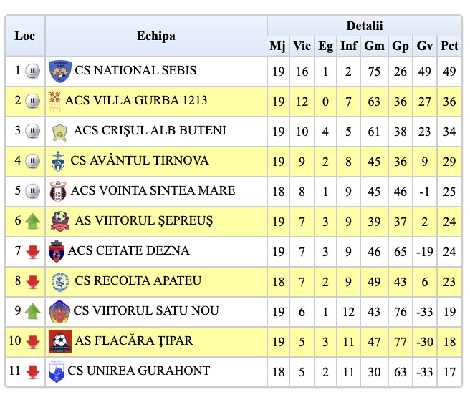The image size is (470, 397).
Task: Click red down arrow at position 7
Action: pos(32,251)
